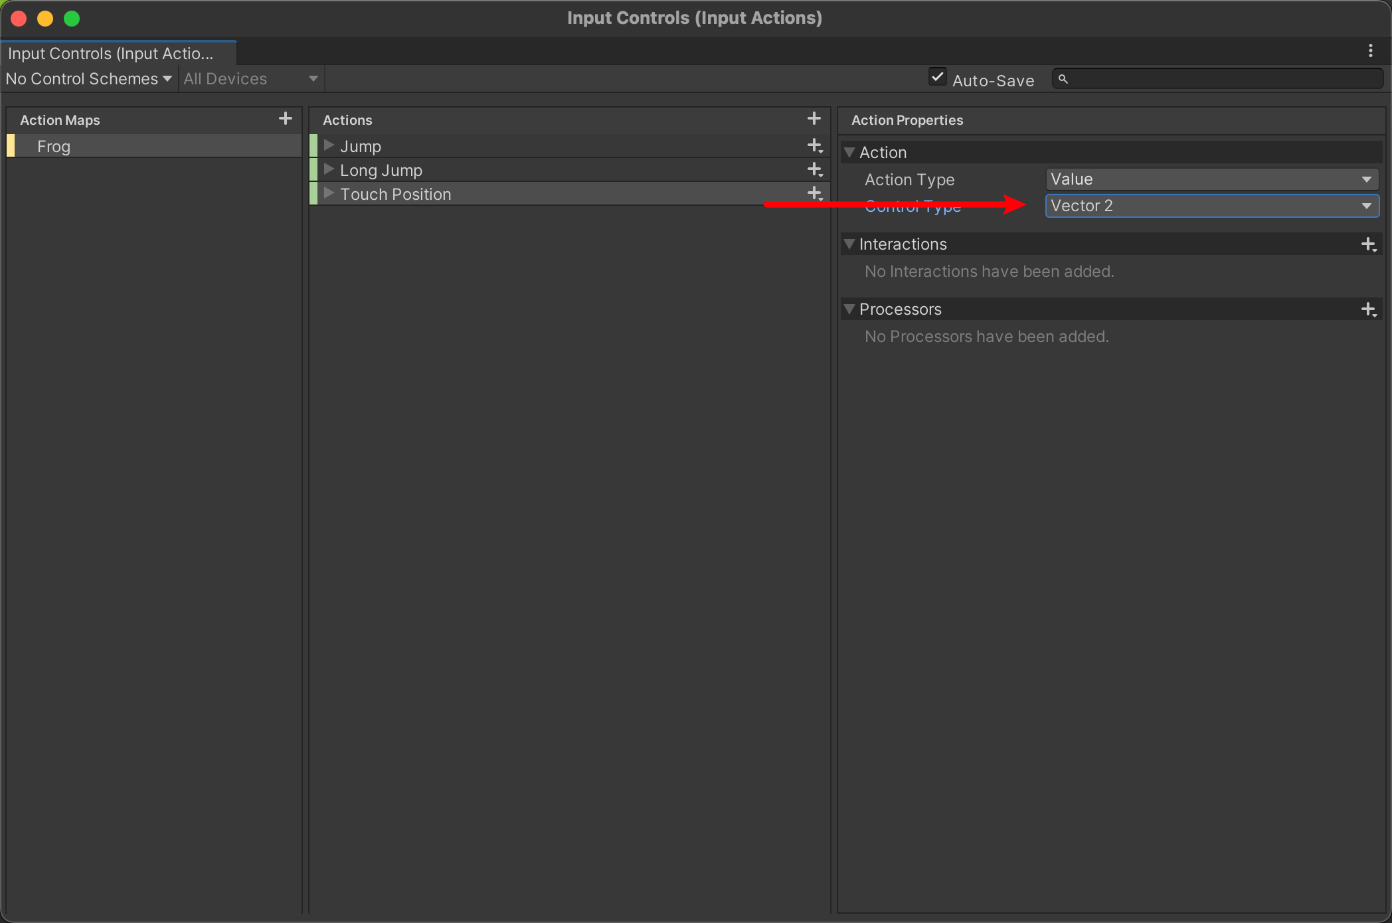
Task: Collapse the Interactions section
Action: pyautogui.click(x=849, y=244)
